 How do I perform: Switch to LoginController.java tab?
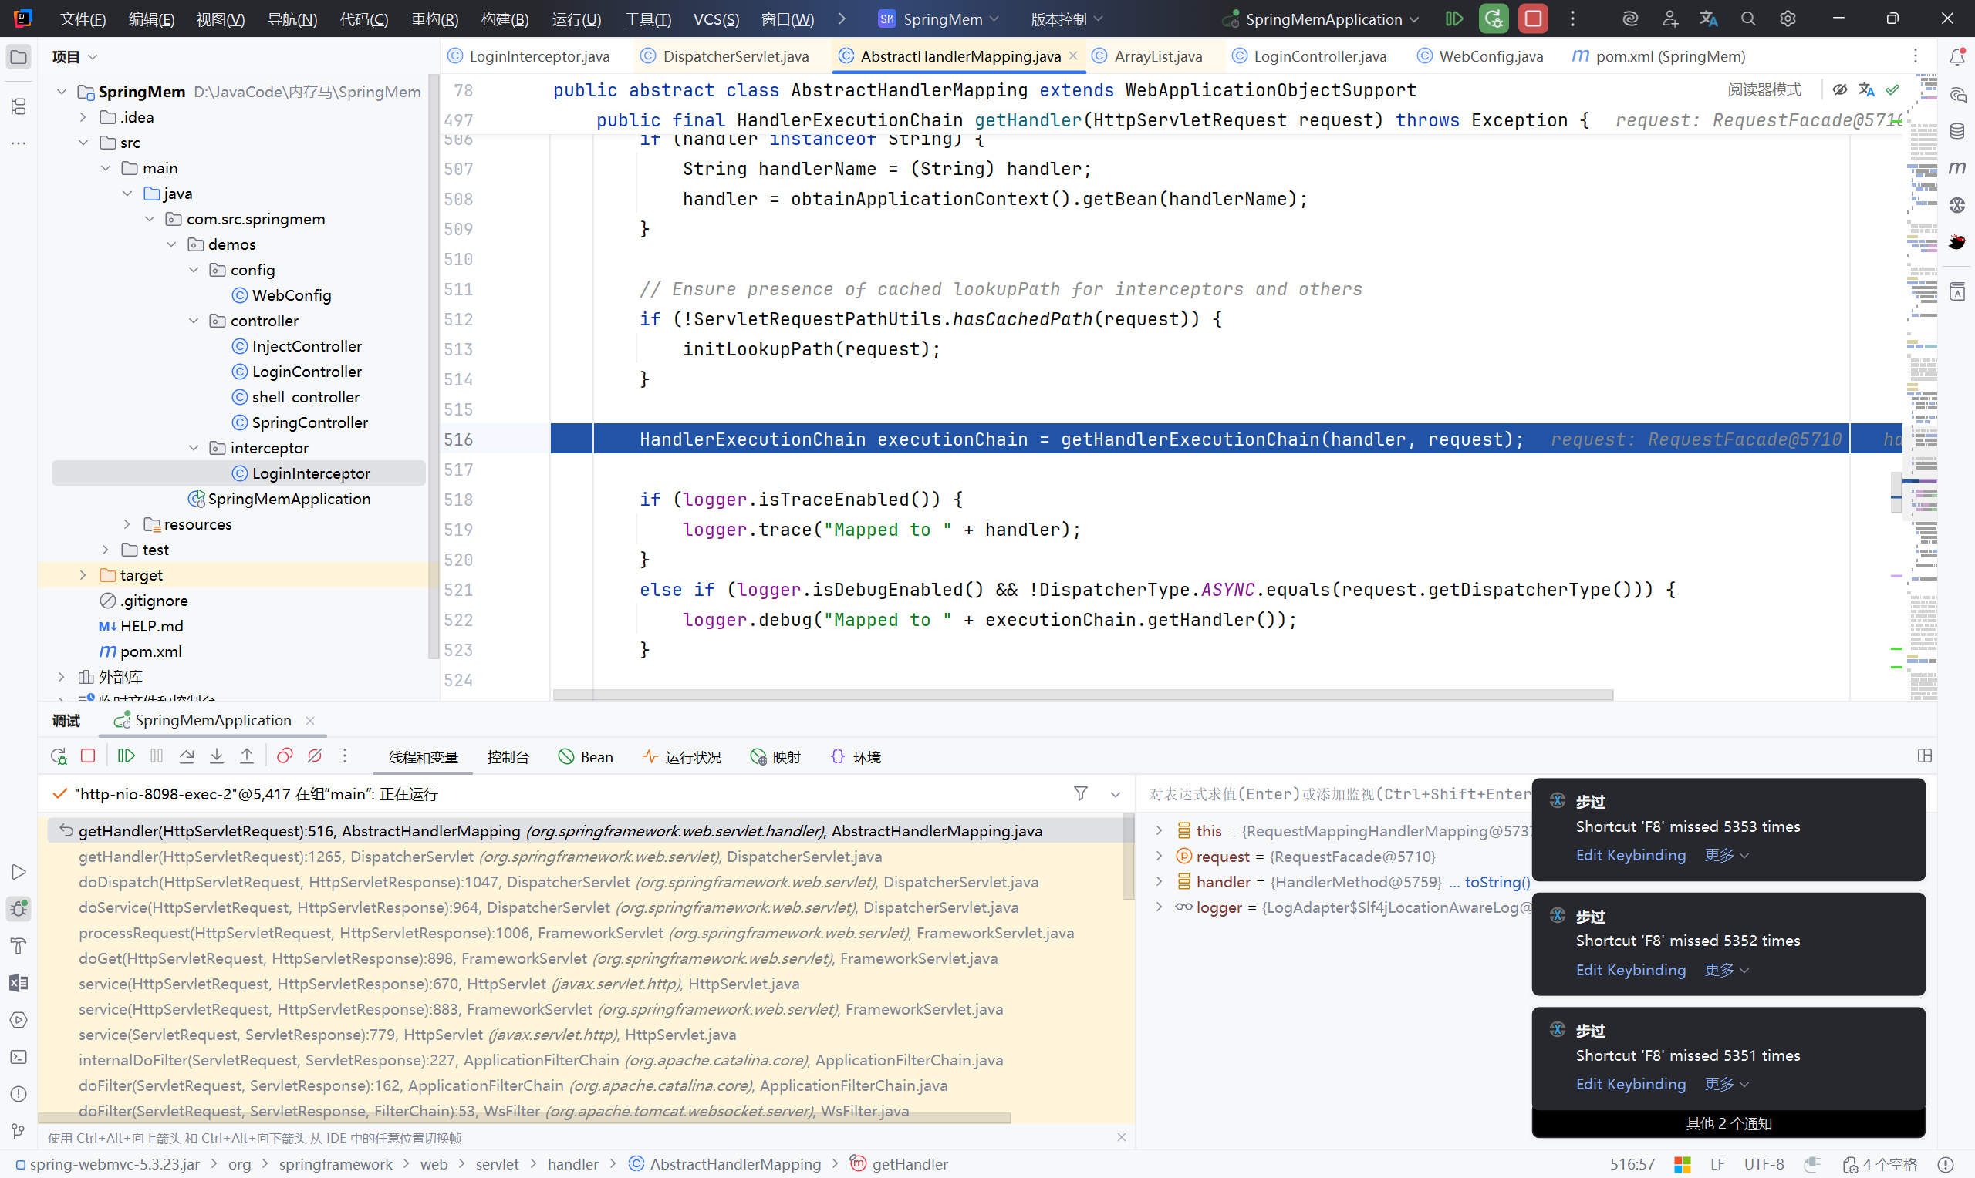click(1319, 56)
